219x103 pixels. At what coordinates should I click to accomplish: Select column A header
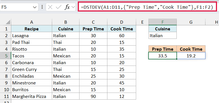point(32,22)
